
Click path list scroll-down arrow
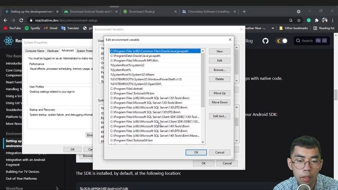pyautogui.click(x=203, y=142)
